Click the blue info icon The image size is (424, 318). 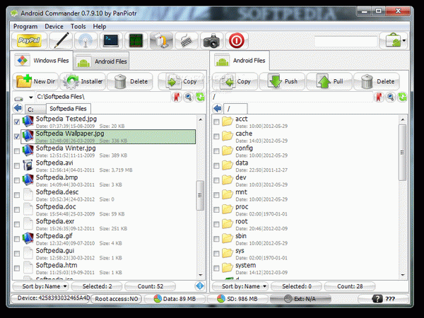click(x=200, y=286)
